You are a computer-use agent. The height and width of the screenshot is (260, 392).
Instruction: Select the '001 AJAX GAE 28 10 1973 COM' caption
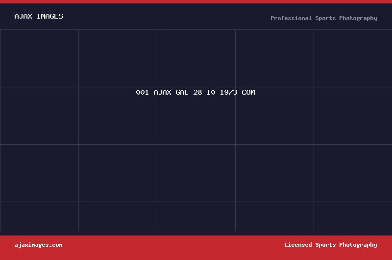click(x=196, y=92)
